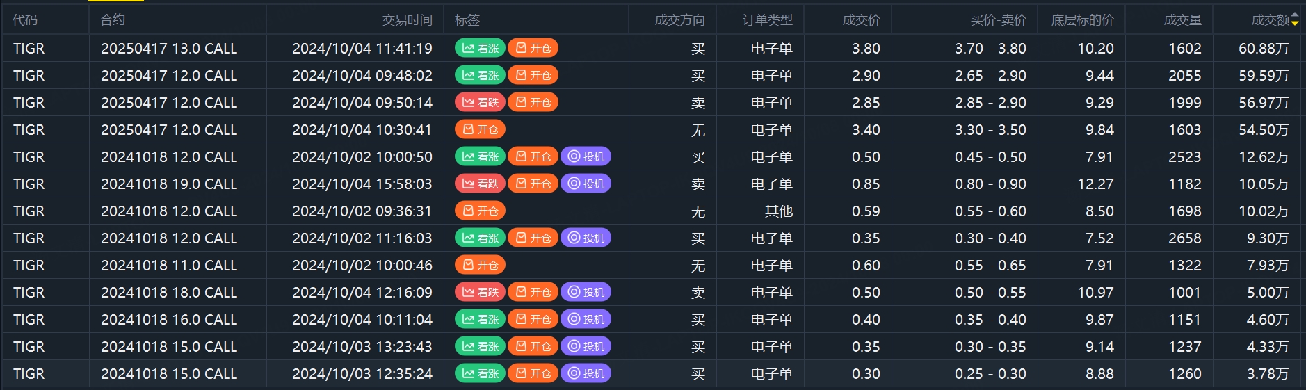Screen dimensions: 1306x390
Task: Open contract 20250417 13.0 CALL
Action: pyautogui.click(x=169, y=49)
